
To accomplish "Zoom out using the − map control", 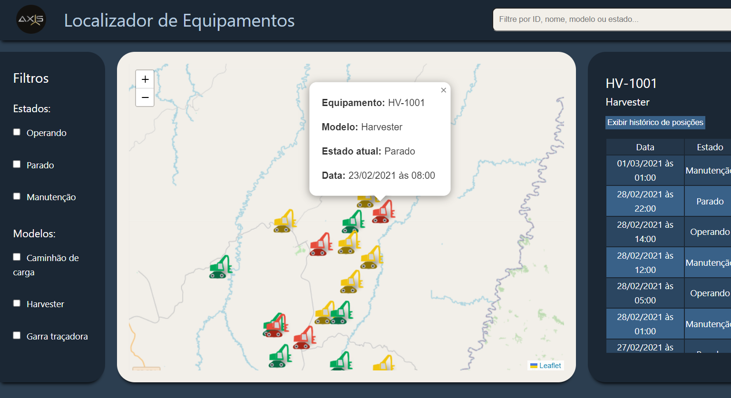I will click(145, 98).
